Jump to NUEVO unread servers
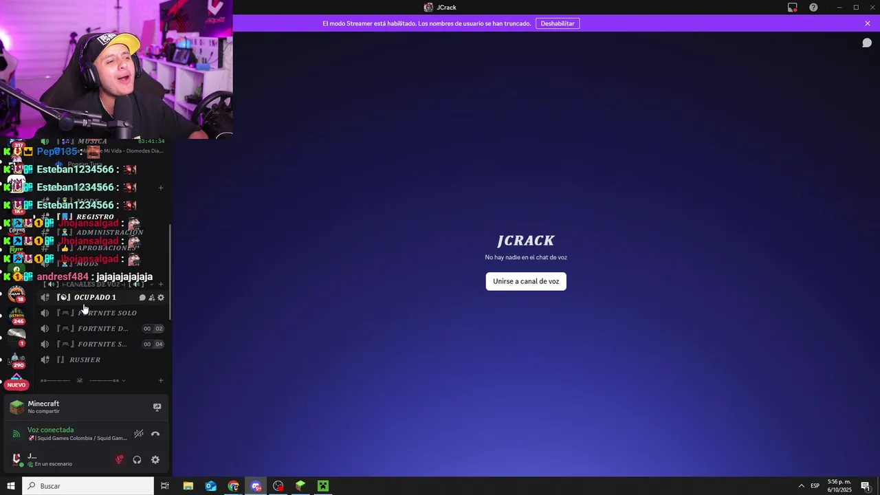 click(16, 385)
